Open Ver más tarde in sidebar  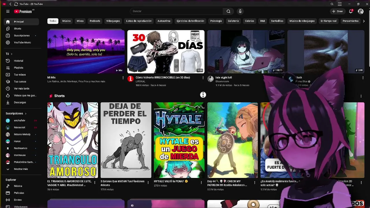pyautogui.click(x=21, y=88)
